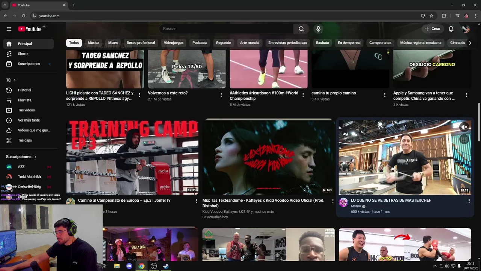
Task: Open Ver más tarde in the sidebar
Action: [29, 120]
